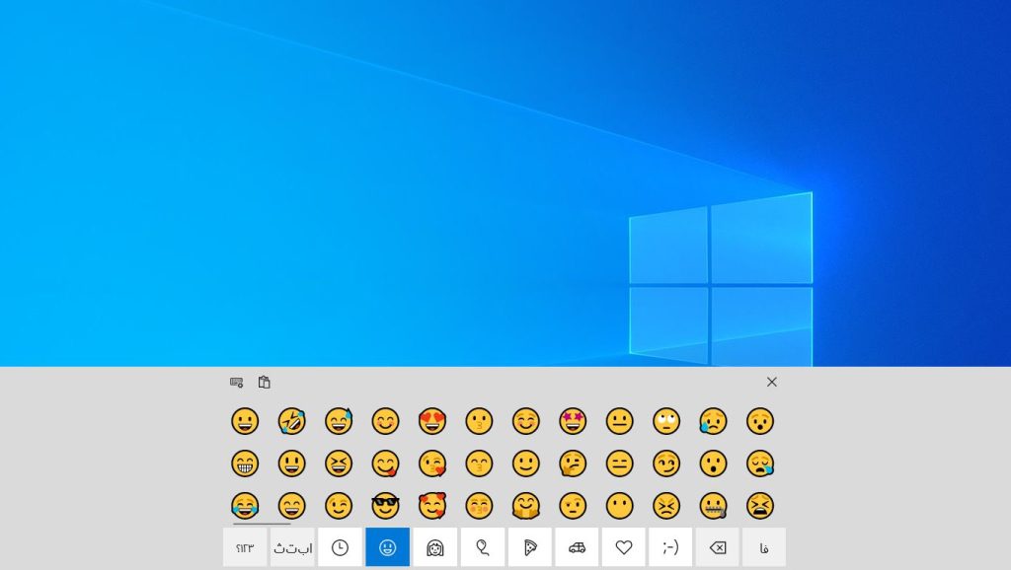Open the clipboard icon
The width and height of the screenshot is (1011, 570).
pos(264,382)
